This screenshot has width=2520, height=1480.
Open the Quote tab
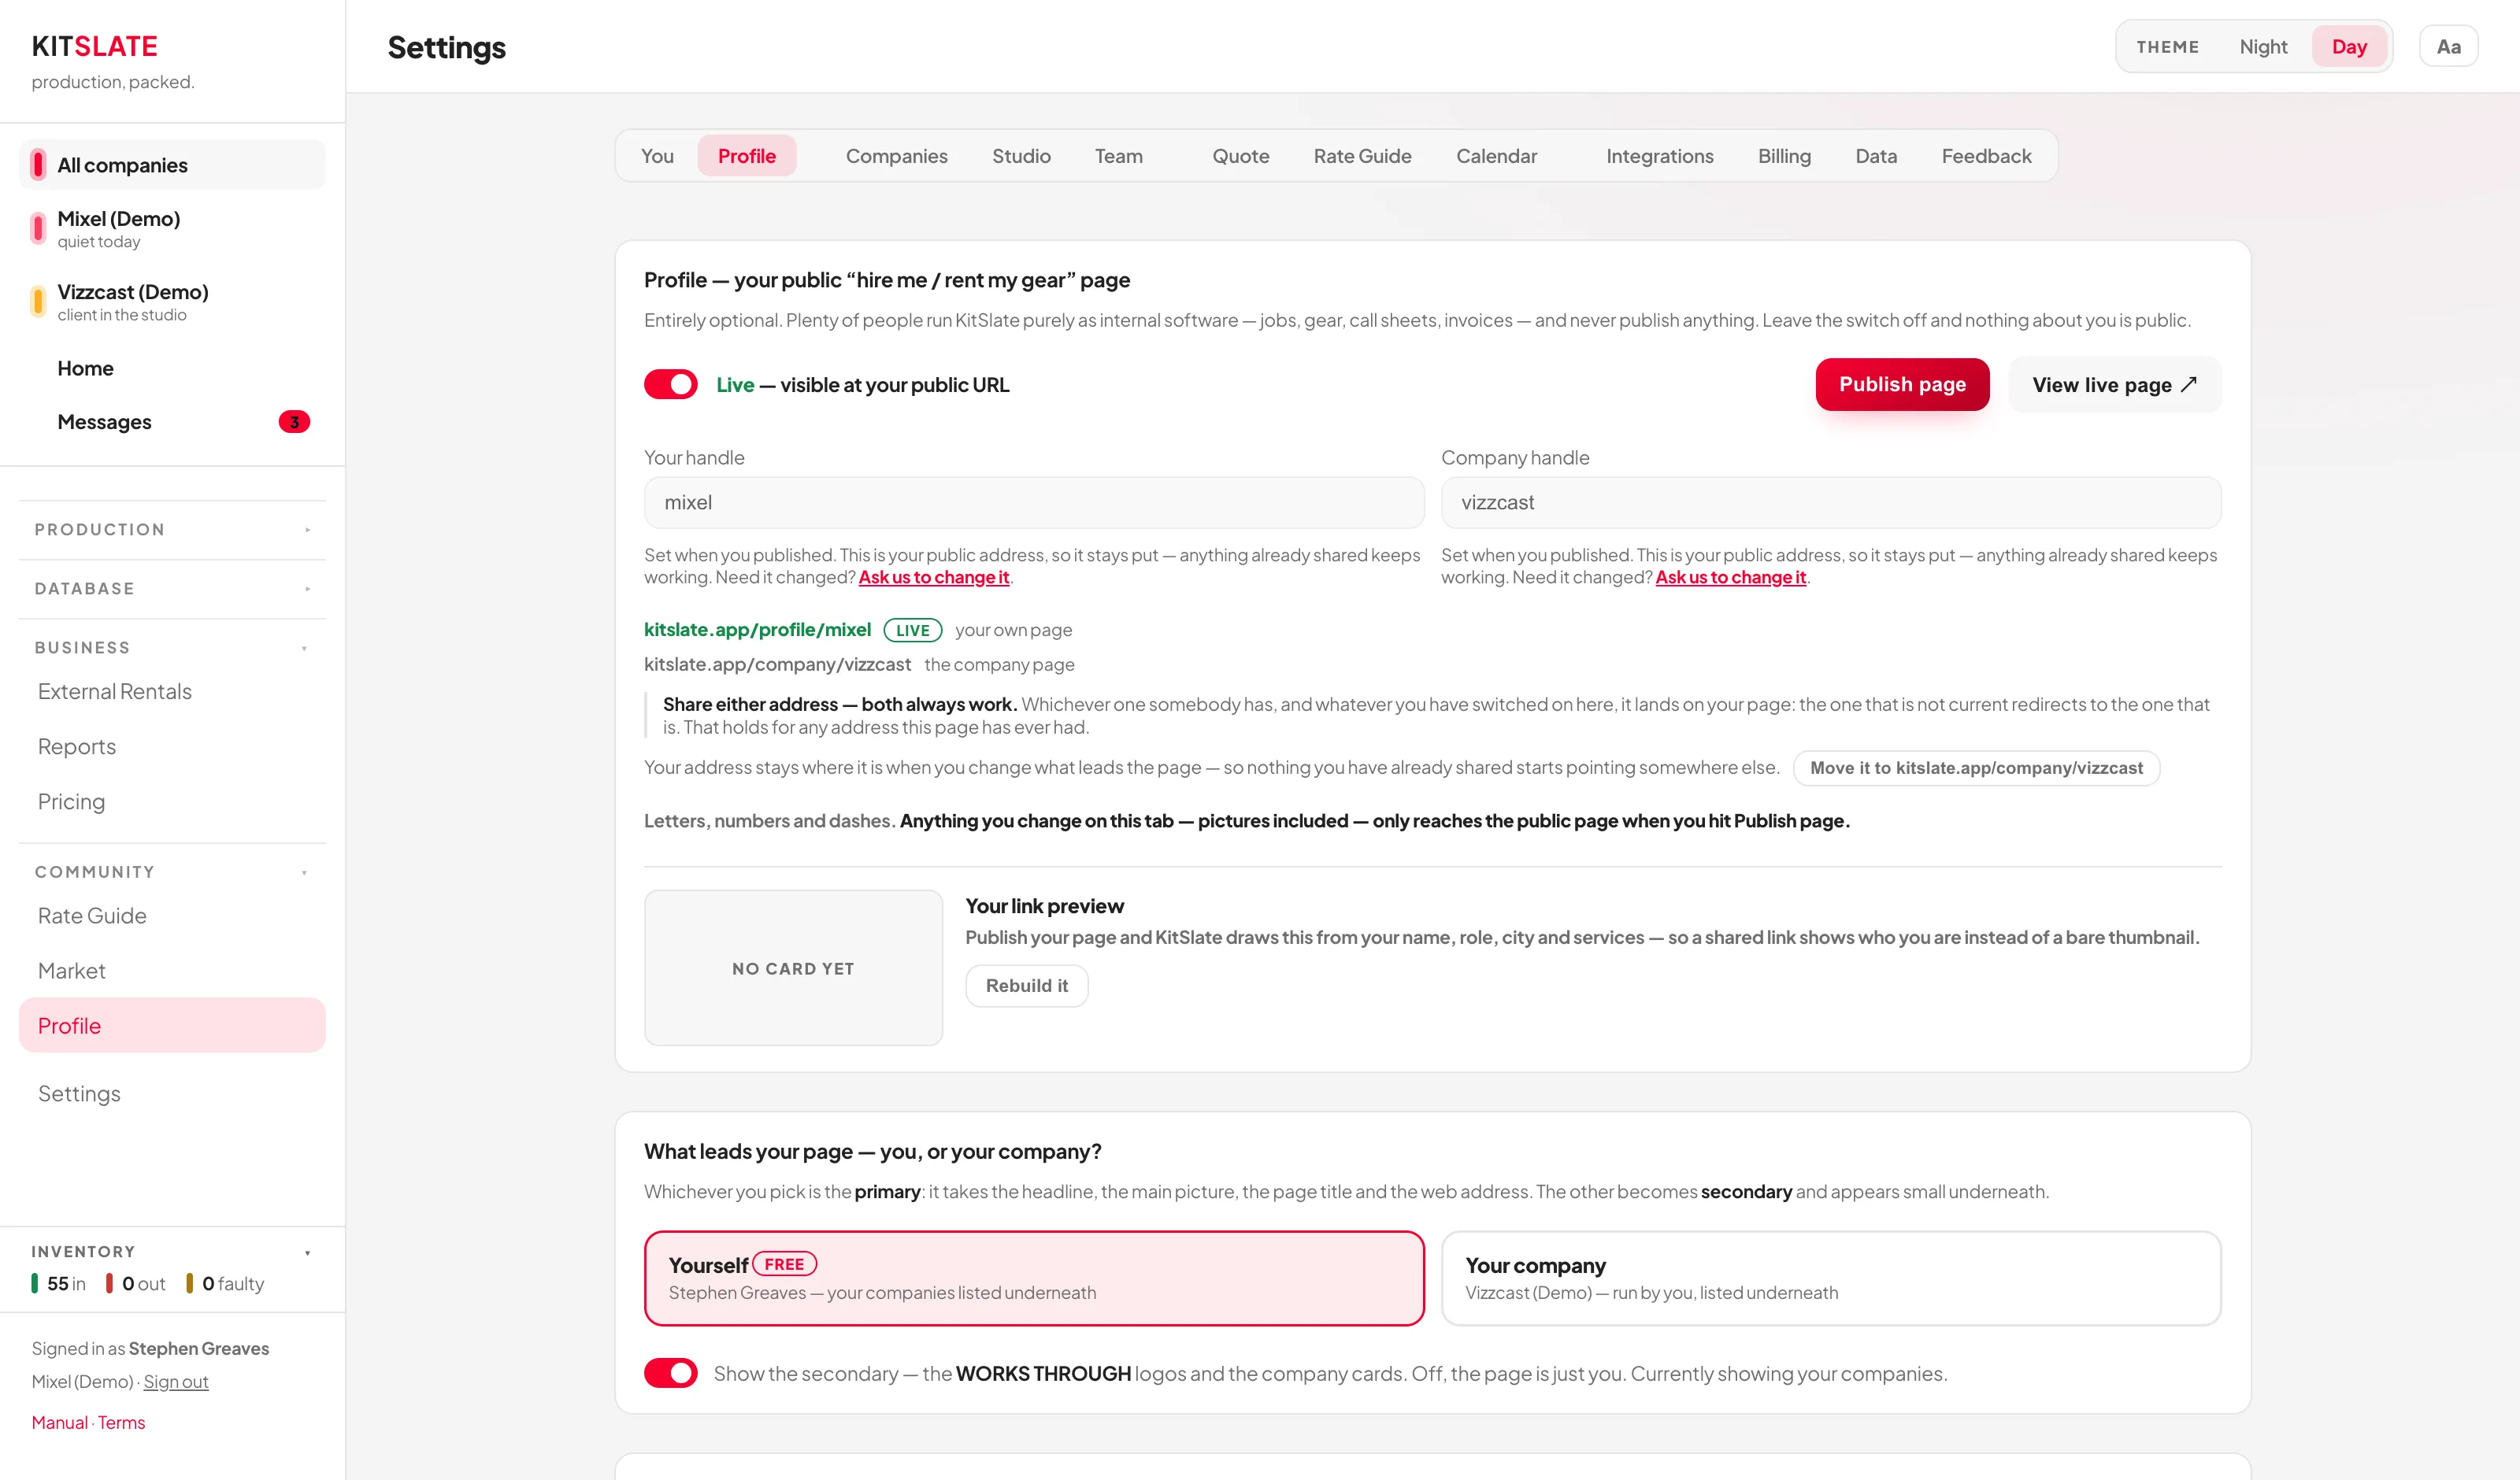coord(1240,156)
